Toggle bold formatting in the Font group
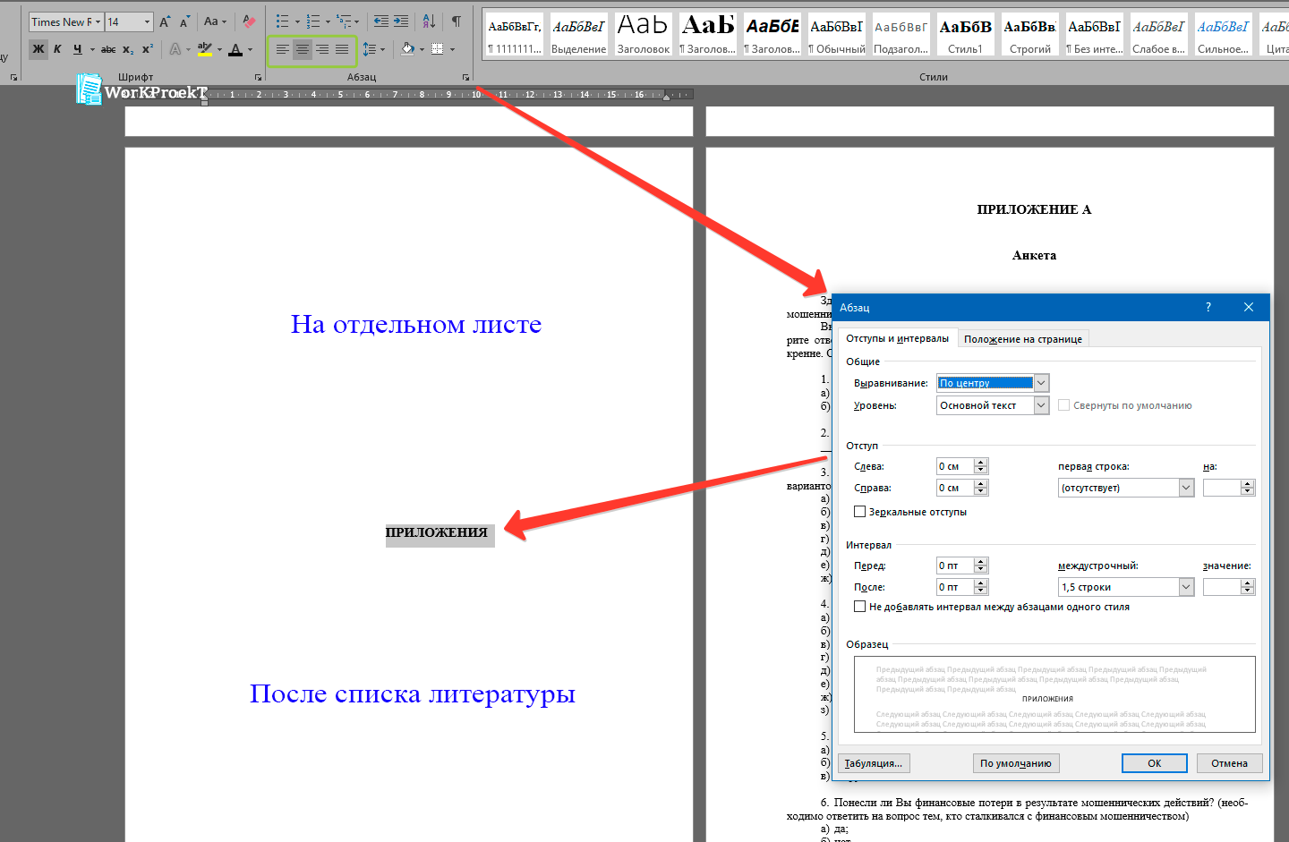1289x842 pixels. point(38,49)
